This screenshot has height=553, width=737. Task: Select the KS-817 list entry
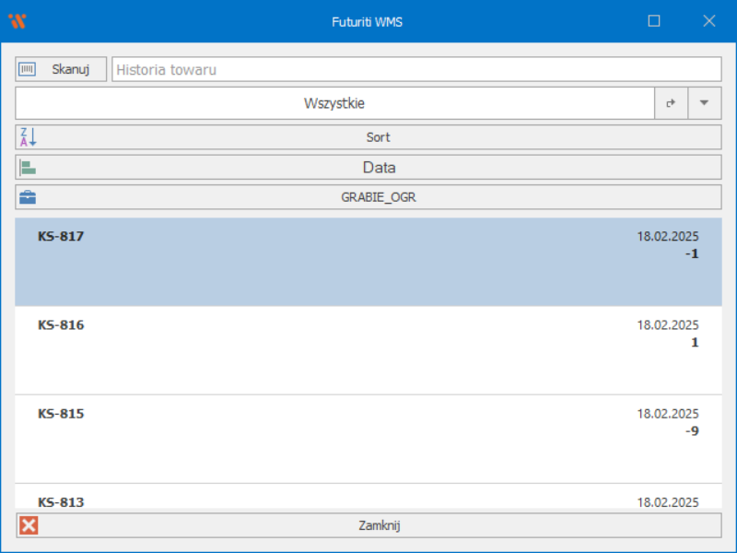tap(368, 262)
